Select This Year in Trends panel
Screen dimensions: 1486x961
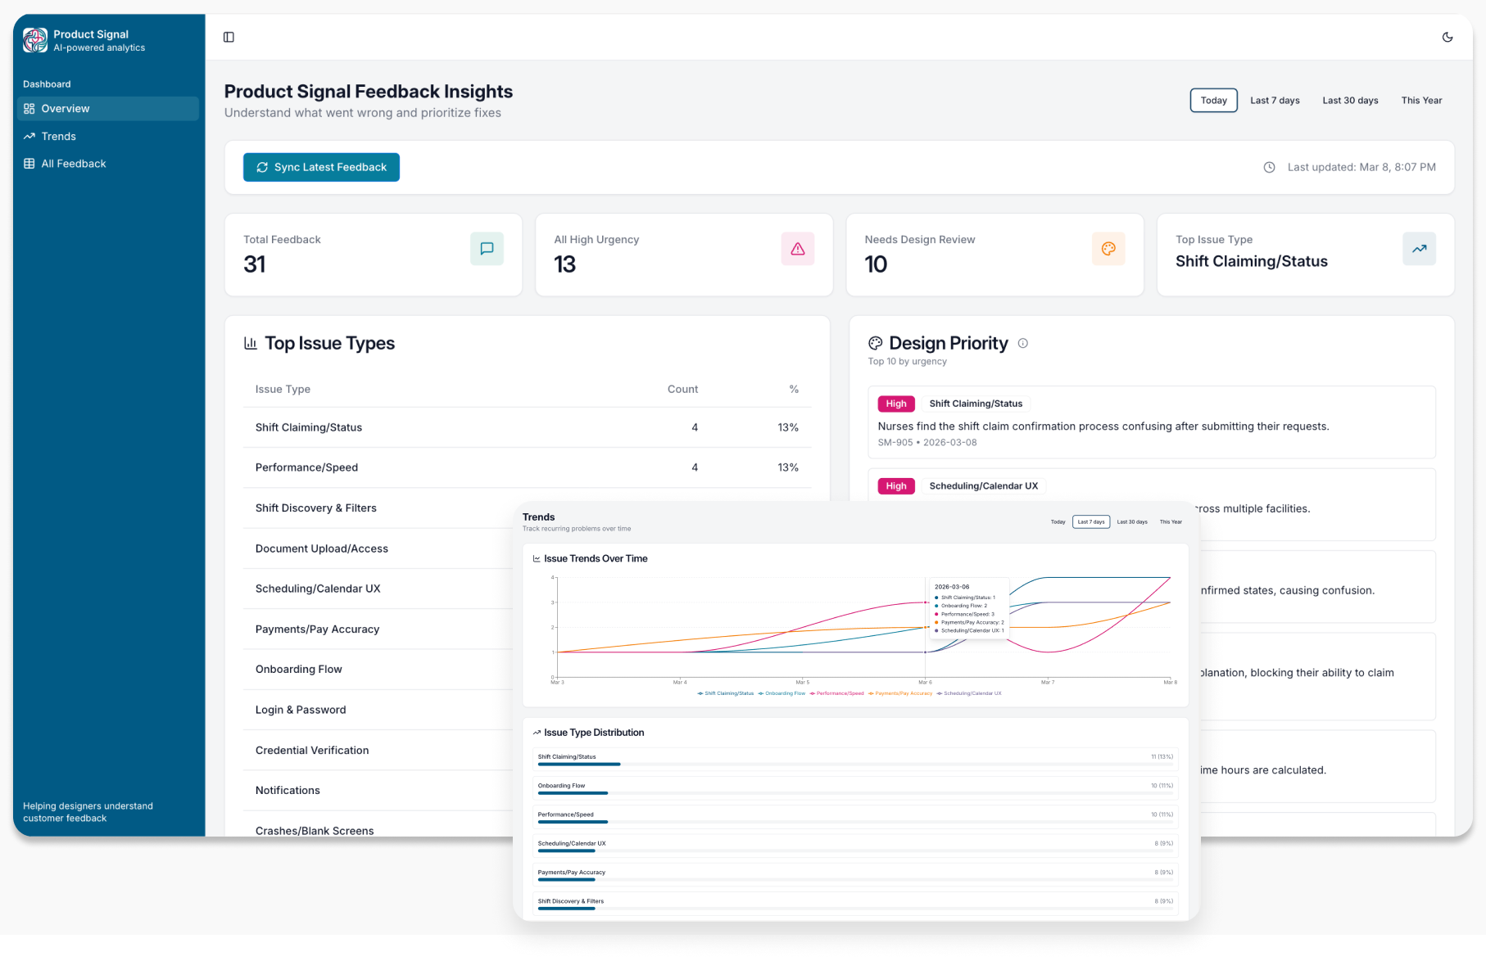1171,522
